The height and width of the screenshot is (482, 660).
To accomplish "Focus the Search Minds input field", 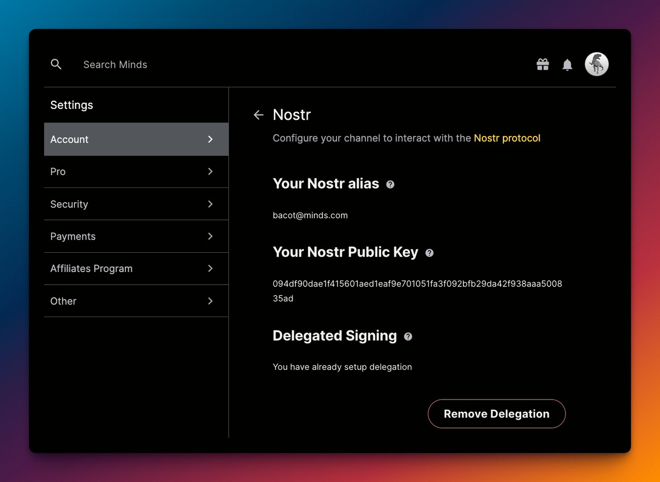I will (115, 64).
